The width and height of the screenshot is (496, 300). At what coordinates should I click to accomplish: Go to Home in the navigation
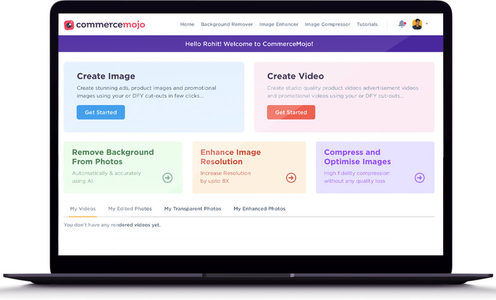pos(187,24)
